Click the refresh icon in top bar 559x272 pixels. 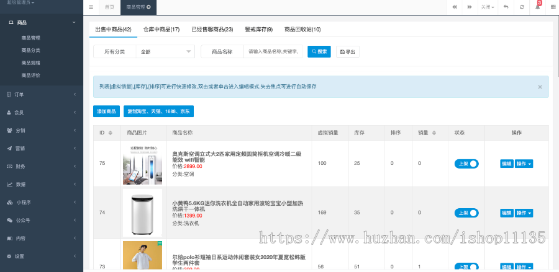[522, 7]
